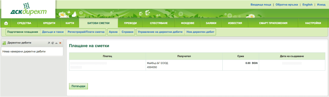Collapse the Директни дебити panel

(57, 43)
